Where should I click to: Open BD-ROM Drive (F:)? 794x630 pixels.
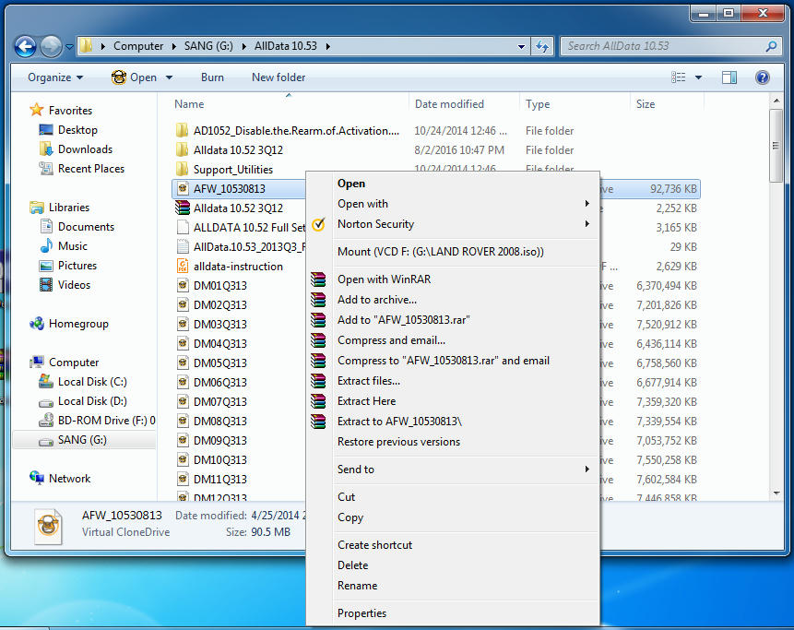(106, 421)
